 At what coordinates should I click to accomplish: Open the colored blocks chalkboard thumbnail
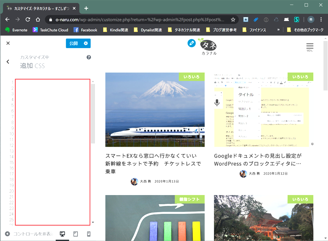pos(155,218)
